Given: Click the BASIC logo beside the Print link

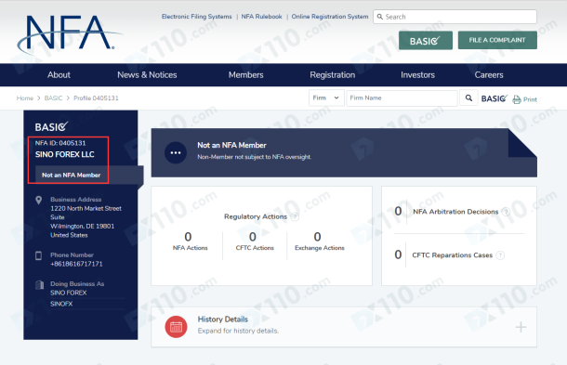Looking at the screenshot, I should 494,98.
